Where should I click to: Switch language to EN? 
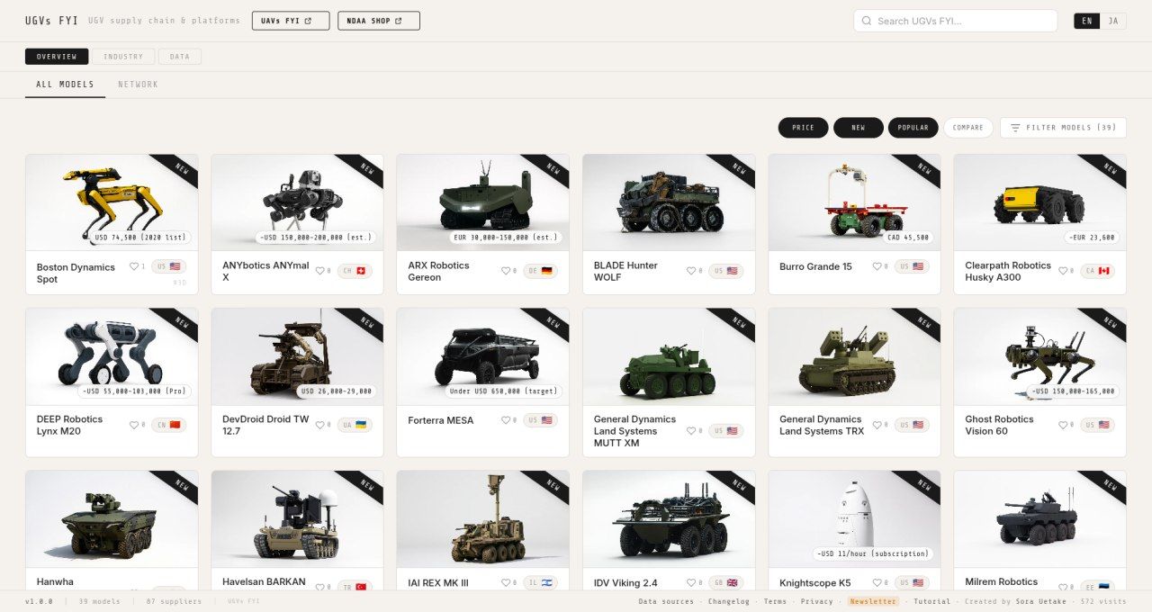[x=1086, y=21]
